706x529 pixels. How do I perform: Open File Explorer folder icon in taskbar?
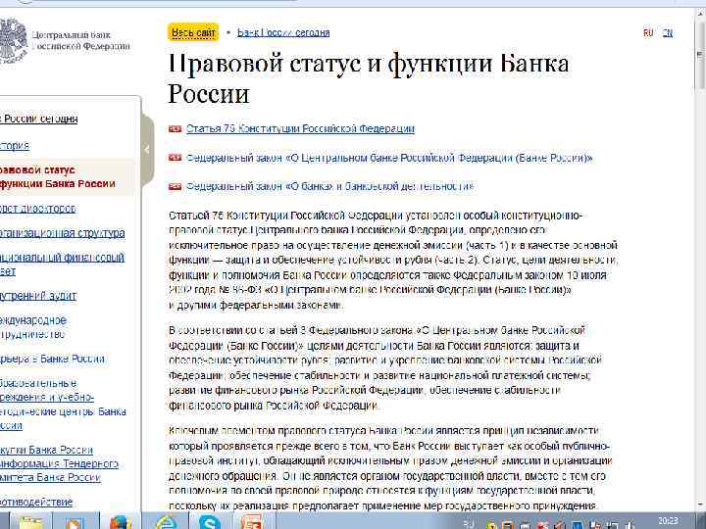tap(31, 522)
